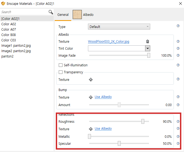Screen dimensions: 184x152
Task: Add a reflections texture with plus icon
Action: click(91, 129)
